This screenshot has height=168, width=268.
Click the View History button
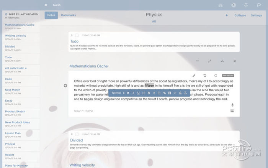pyautogui.click(x=228, y=76)
